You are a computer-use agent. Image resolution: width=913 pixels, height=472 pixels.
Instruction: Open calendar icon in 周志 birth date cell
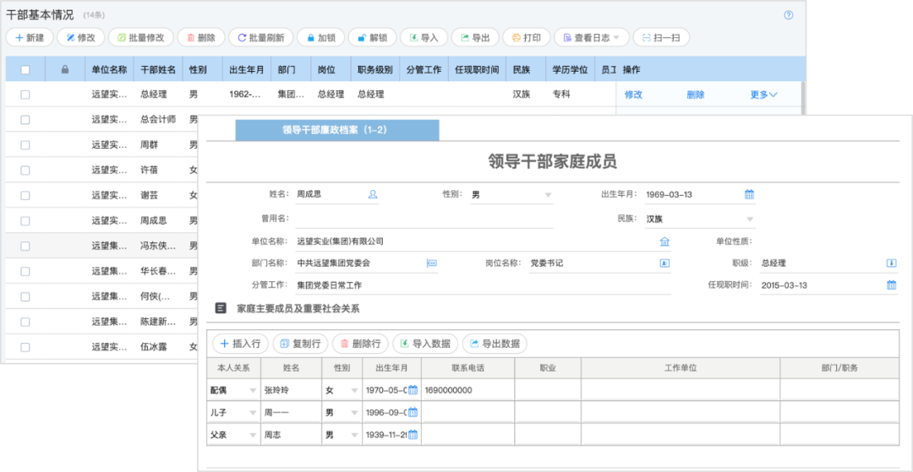pos(413,434)
